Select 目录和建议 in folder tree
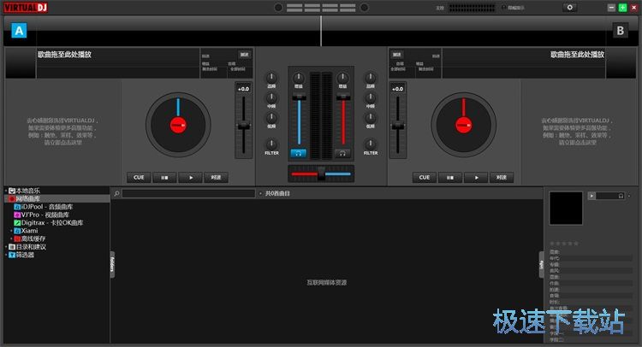 (x=31, y=247)
